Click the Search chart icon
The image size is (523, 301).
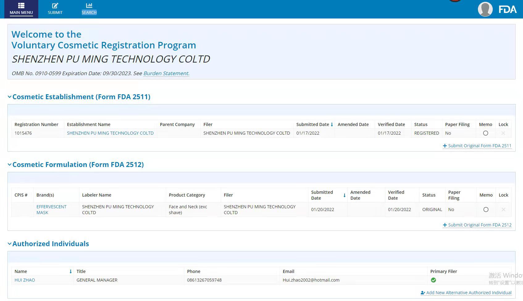click(x=89, y=5)
